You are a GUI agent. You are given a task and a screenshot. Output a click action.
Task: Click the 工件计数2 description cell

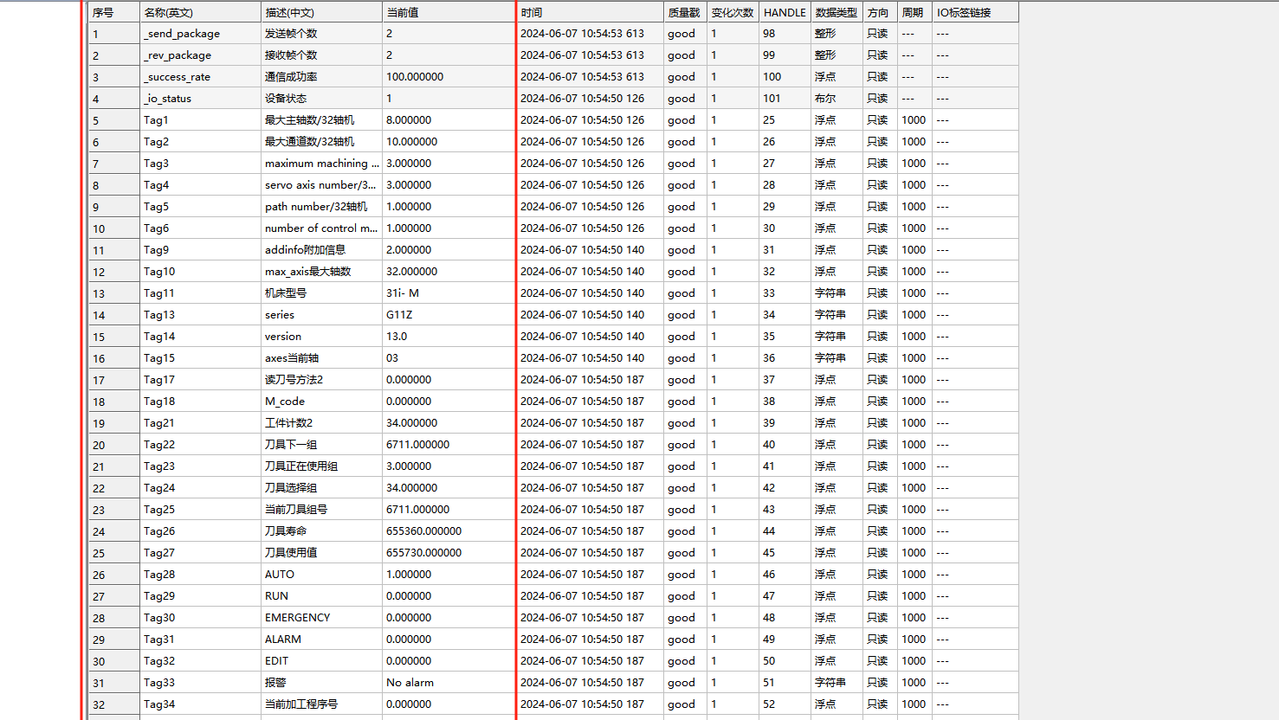[321, 422]
